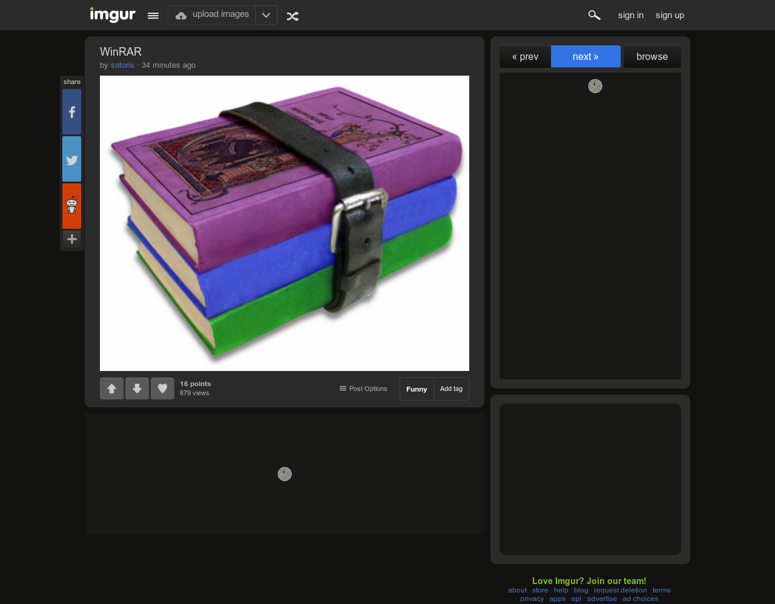Open the terms footer link
Screen dimensions: 775x604
[x=662, y=590]
